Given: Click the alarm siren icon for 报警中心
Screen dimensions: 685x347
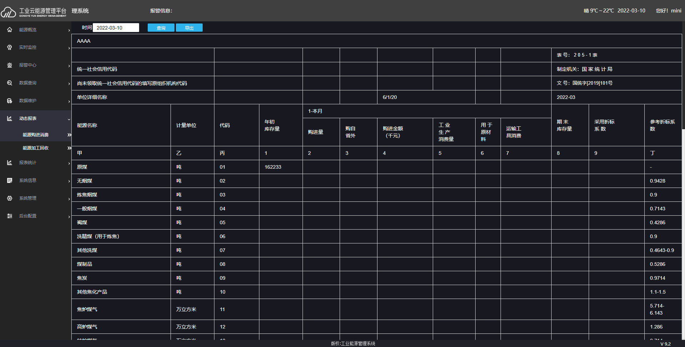Looking at the screenshot, I should pyautogui.click(x=10, y=65).
